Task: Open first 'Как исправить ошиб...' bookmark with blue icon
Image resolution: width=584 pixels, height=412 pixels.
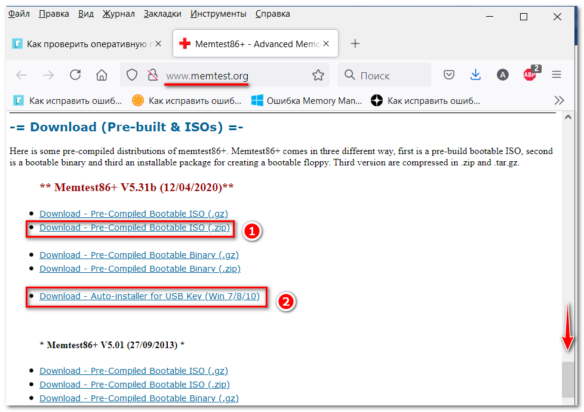Action: (67, 100)
